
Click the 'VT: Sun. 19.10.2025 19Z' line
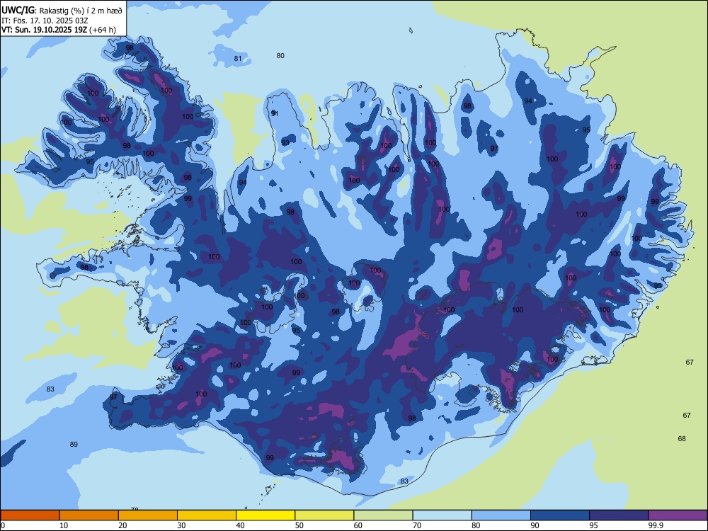pyautogui.click(x=45, y=30)
